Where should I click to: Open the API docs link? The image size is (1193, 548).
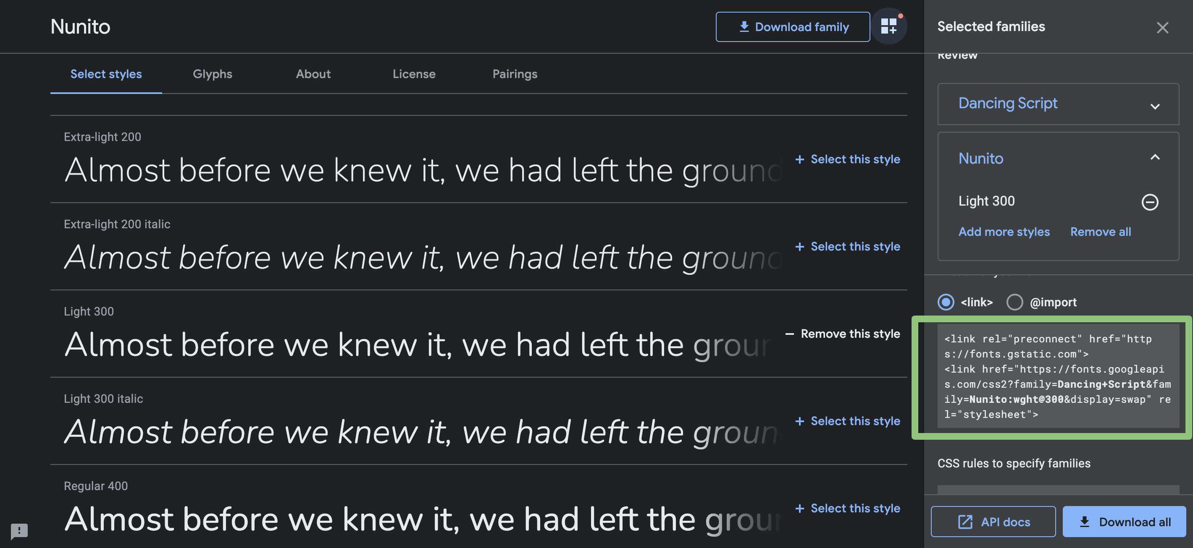(x=993, y=522)
